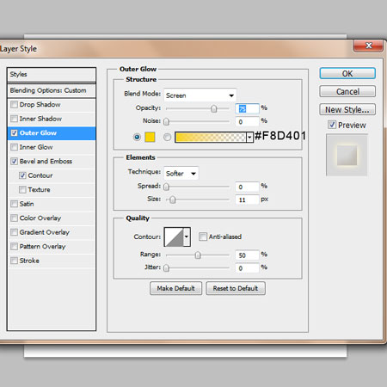Click the New Style... button
The height and width of the screenshot is (387, 387).
point(347,109)
